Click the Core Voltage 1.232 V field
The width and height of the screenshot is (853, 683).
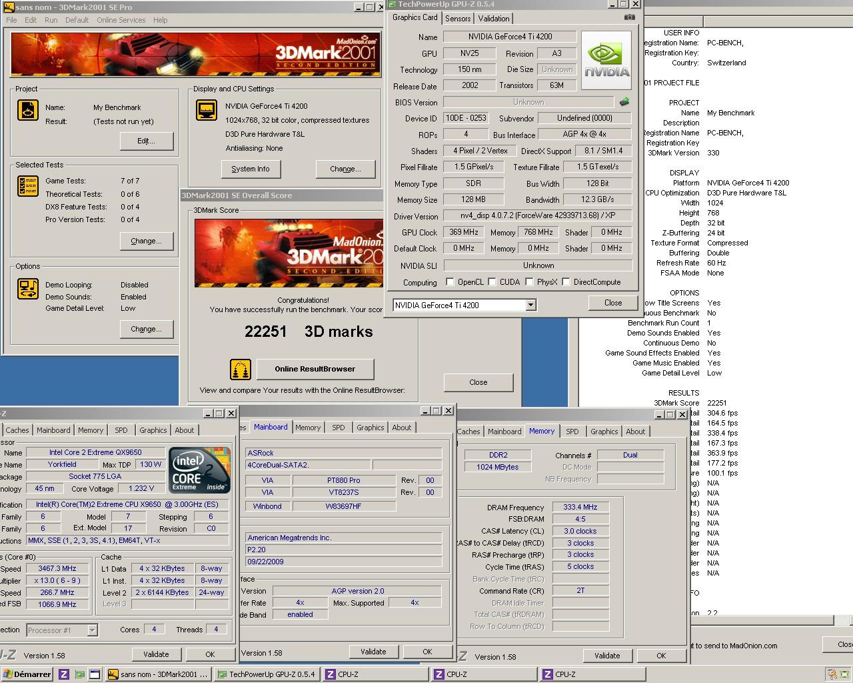141,488
